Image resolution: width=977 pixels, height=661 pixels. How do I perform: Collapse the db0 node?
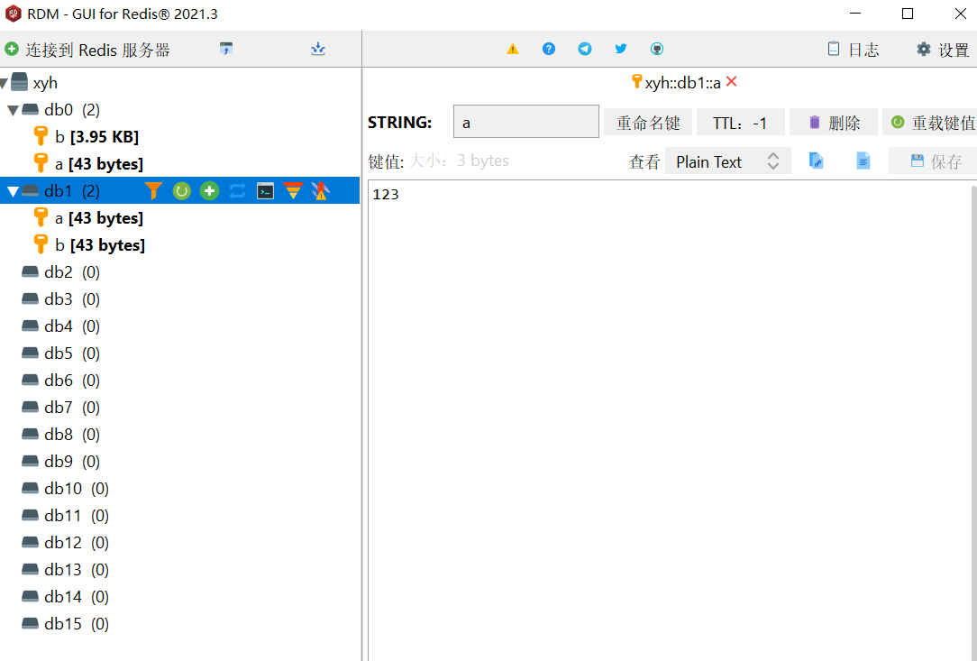click(13, 110)
